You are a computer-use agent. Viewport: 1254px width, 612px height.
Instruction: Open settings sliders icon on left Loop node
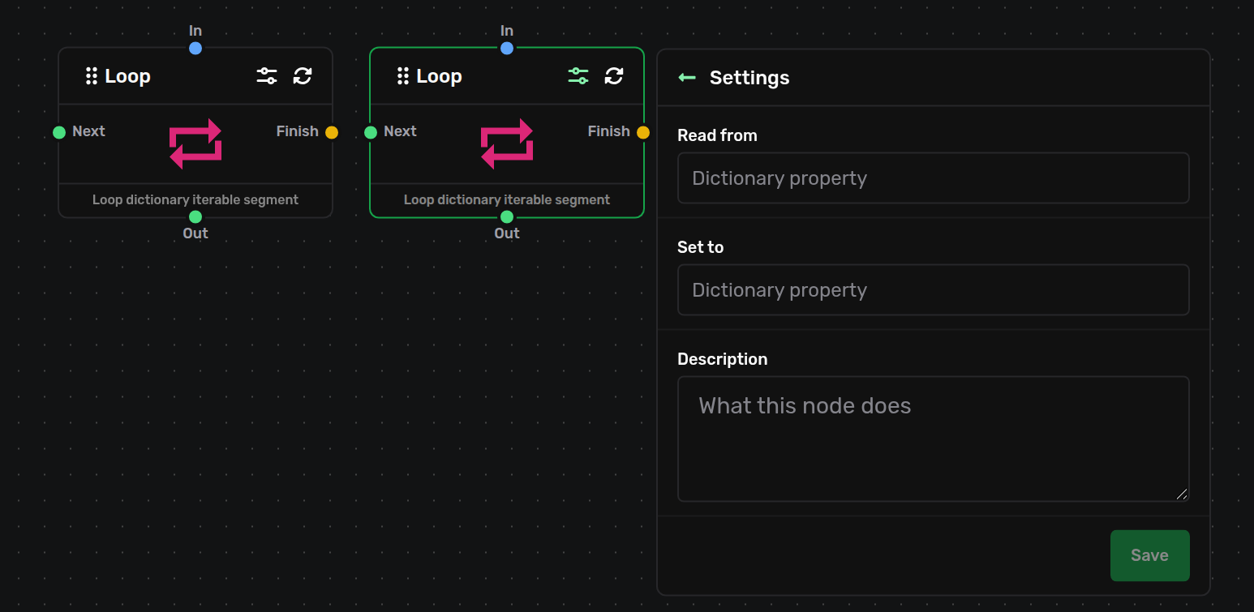(267, 76)
